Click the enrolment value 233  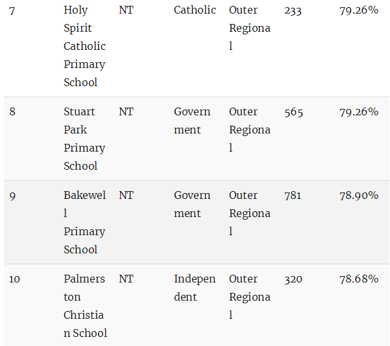coord(293,11)
